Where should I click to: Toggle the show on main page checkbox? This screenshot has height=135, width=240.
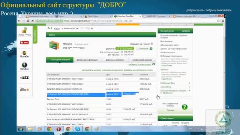click(152, 43)
